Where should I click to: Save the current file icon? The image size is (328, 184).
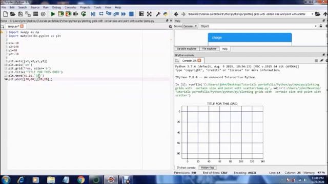tap(20, 14)
